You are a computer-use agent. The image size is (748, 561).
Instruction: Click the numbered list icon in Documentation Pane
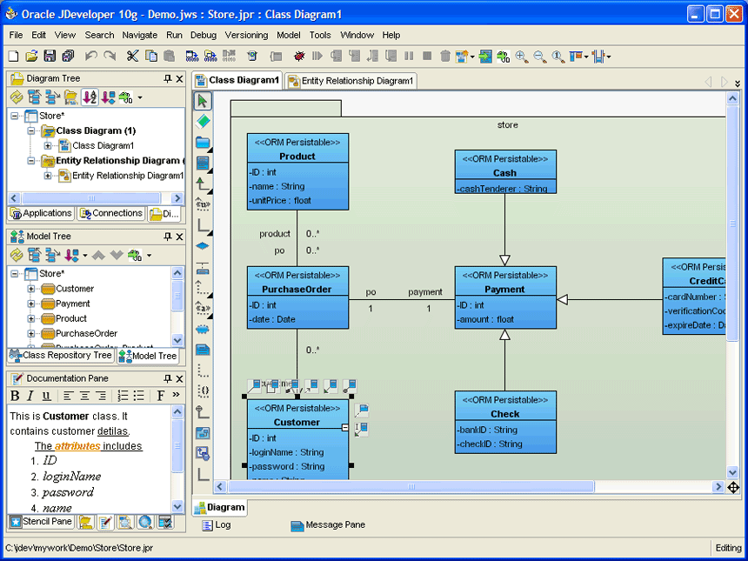pyautogui.click(x=123, y=396)
